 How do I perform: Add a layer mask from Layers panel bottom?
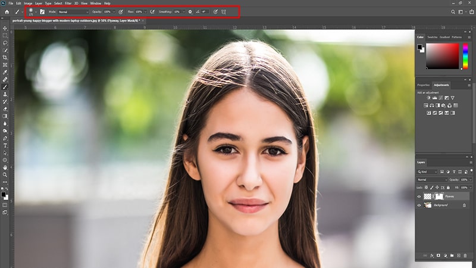coord(439,255)
